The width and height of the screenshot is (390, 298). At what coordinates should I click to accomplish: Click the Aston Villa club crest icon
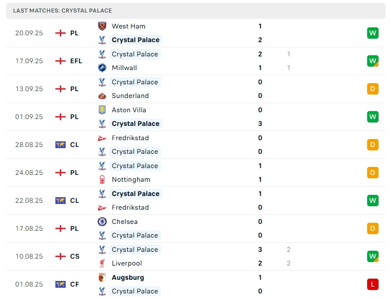point(102,110)
